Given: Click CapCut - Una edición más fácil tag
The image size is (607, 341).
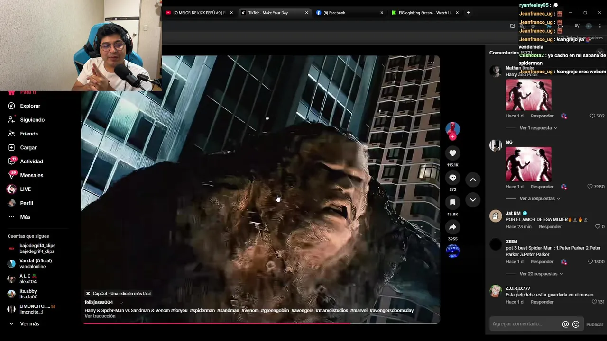Looking at the screenshot, I should pos(118,294).
